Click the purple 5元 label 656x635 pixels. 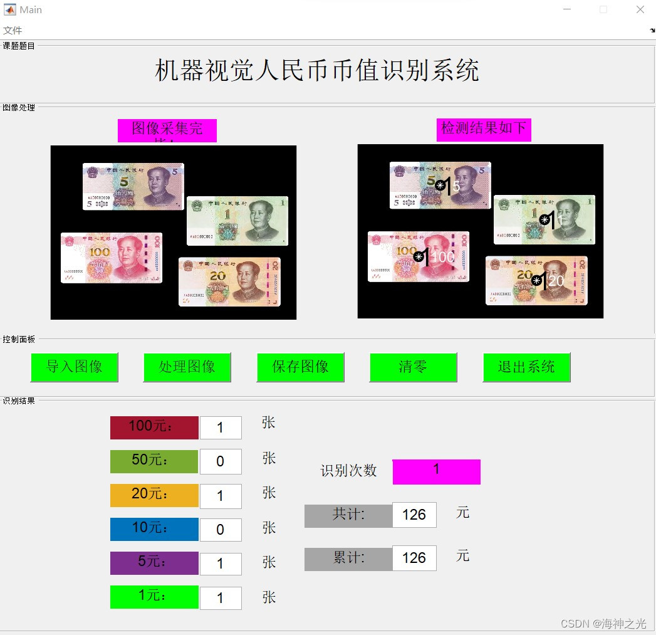(154, 564)
